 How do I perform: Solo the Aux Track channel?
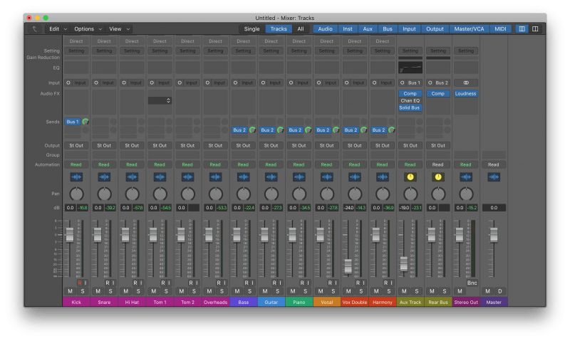pos(417,291)
